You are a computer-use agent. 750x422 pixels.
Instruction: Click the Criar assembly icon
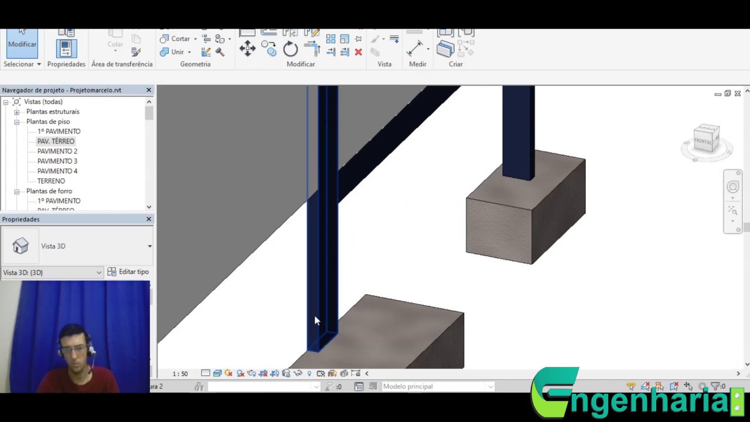(445, 49)
